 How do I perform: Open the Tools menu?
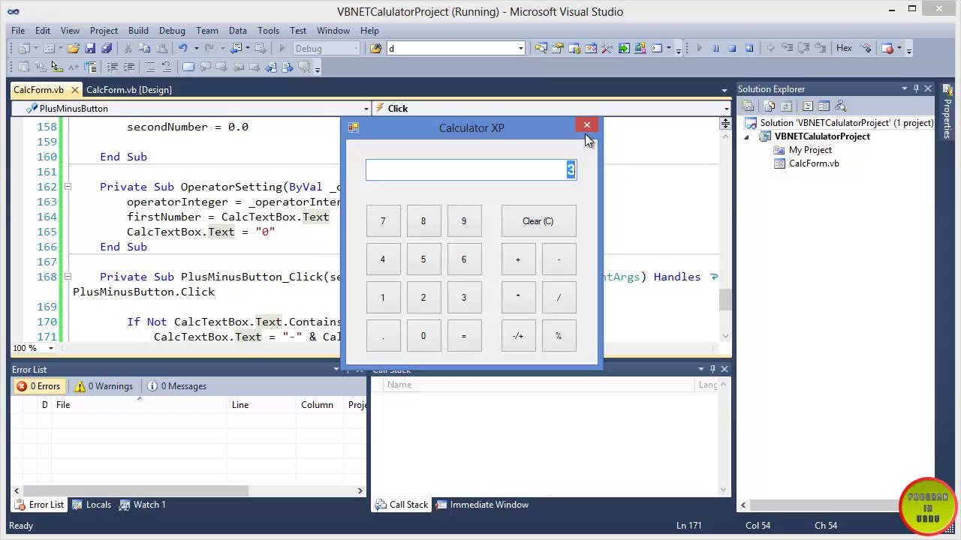tap(268, 31)
